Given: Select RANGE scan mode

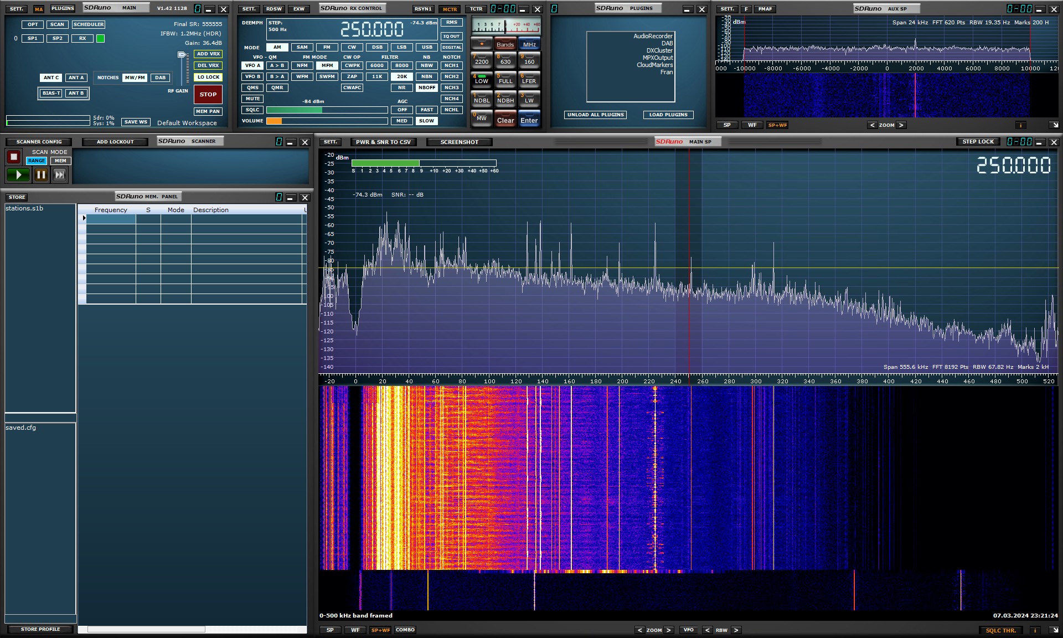Looking at the screenshot, I should pyautogui.click(x=37, y=161).
